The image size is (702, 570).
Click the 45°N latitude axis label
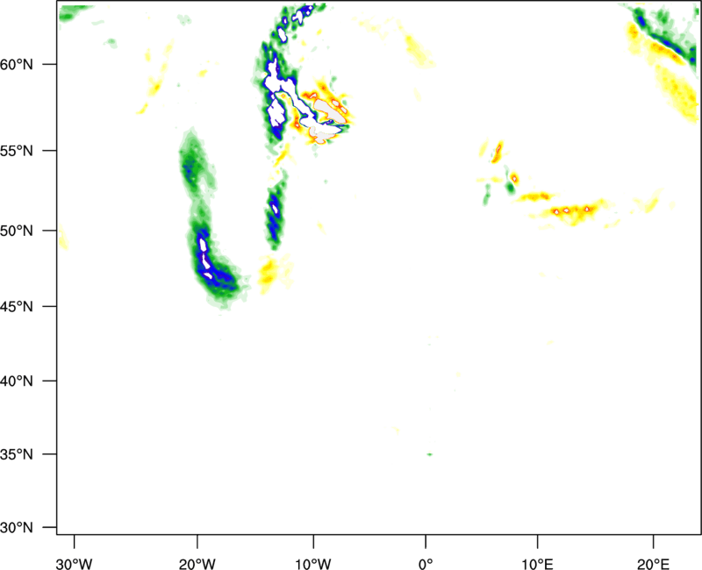pyautogui.click(x=17, y=306)
